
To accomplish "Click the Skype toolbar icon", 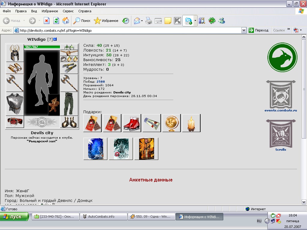I will (188, 21).
